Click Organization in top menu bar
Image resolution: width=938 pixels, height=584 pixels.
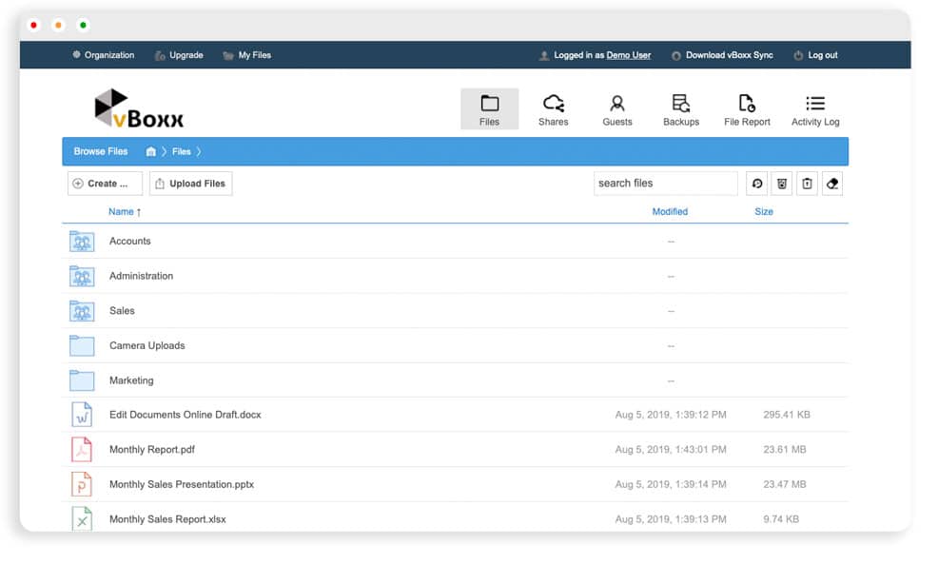(x=104, y=55)
